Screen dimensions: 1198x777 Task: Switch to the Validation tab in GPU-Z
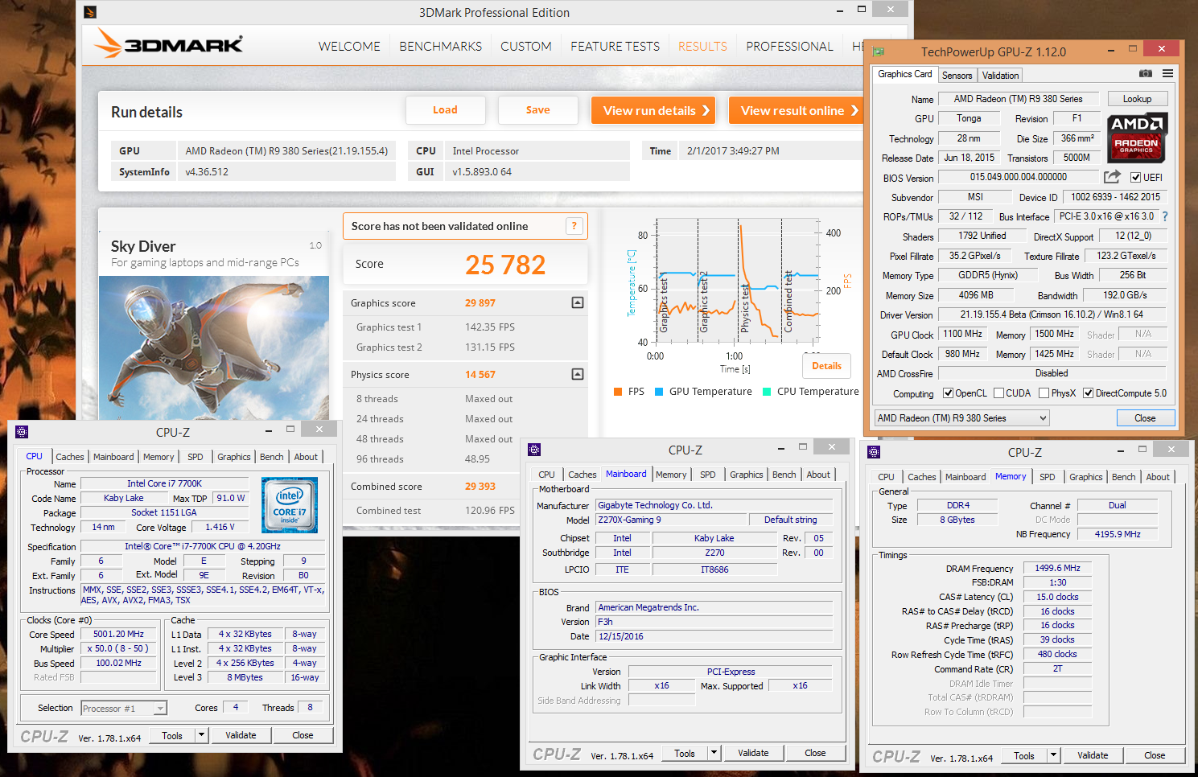(x=1000, y=75)
